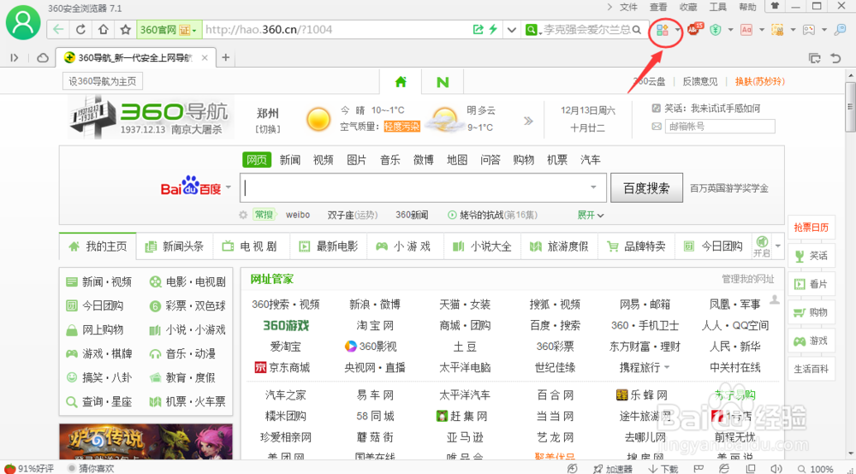The height and width of the screenshot is (474, 856).
Task: Go to homepage via the home icon
Action: [104, 29]
